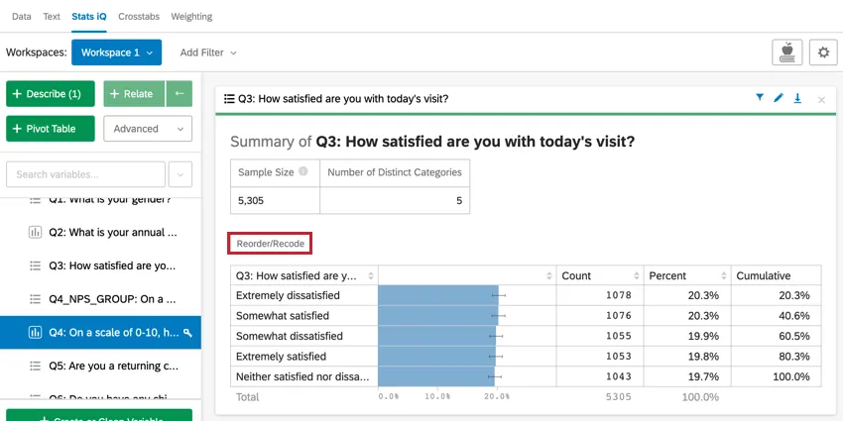Open the settings gear

[x=823, y=53]
